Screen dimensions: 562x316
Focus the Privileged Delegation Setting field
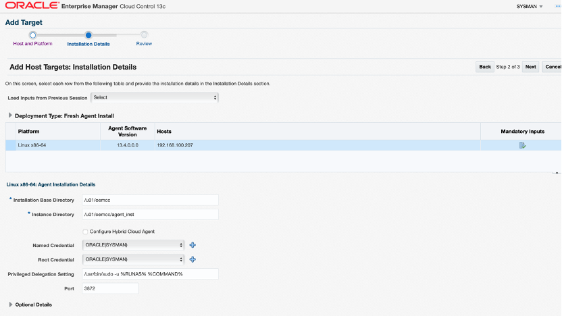(150, 274)
